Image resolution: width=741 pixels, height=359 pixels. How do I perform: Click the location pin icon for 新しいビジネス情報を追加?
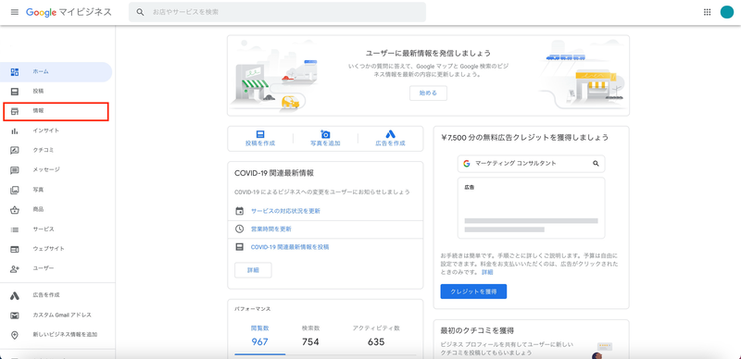[x=15, y=335]
